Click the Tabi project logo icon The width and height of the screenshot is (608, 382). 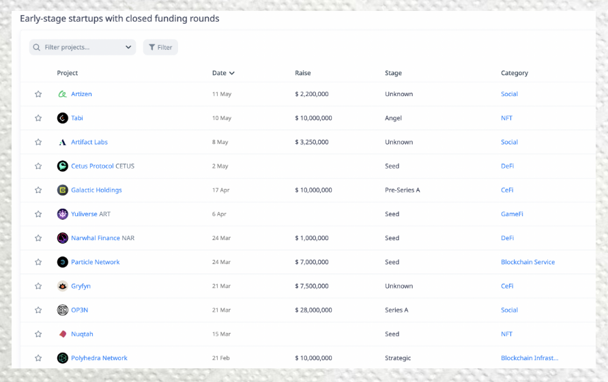[62, 118]
